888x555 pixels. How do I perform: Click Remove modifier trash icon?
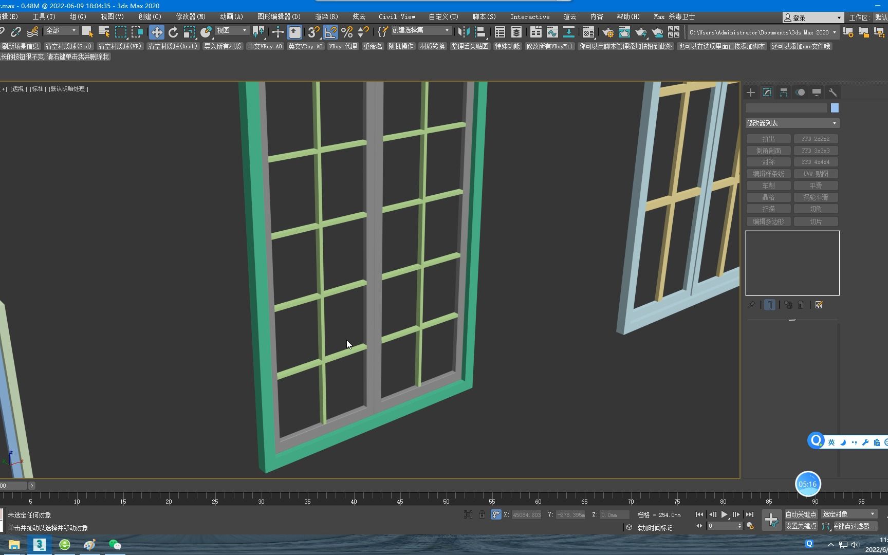[801, 305]
